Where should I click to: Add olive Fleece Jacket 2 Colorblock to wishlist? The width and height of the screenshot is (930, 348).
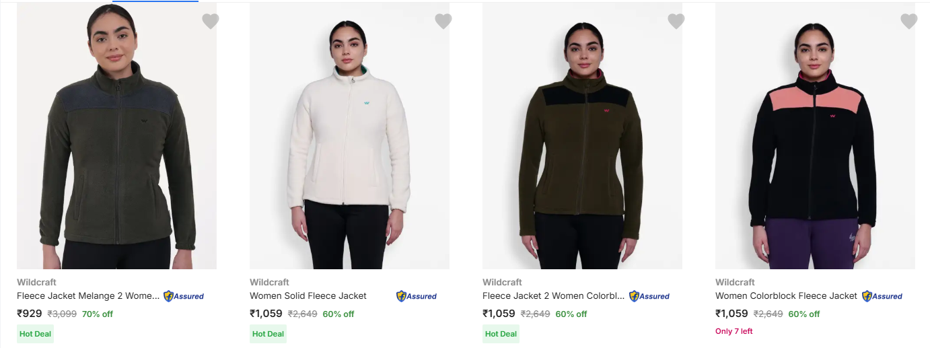pos(676,22)
